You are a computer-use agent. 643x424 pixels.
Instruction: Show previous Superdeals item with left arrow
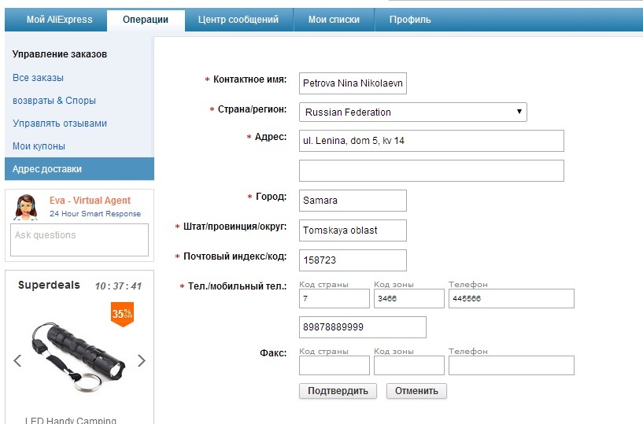[x=17, y=360]
